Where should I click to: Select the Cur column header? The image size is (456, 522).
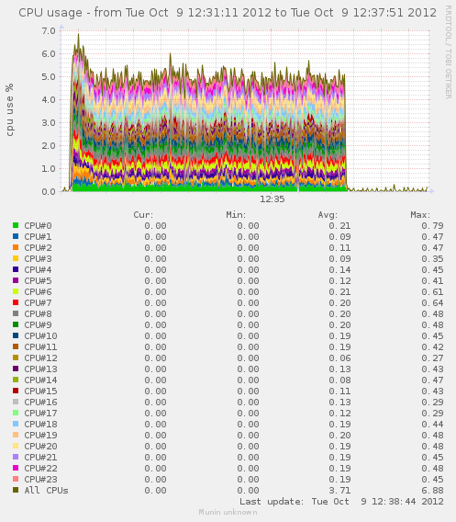143,215
